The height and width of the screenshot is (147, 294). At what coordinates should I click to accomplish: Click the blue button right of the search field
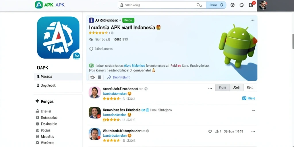point(216,5)
